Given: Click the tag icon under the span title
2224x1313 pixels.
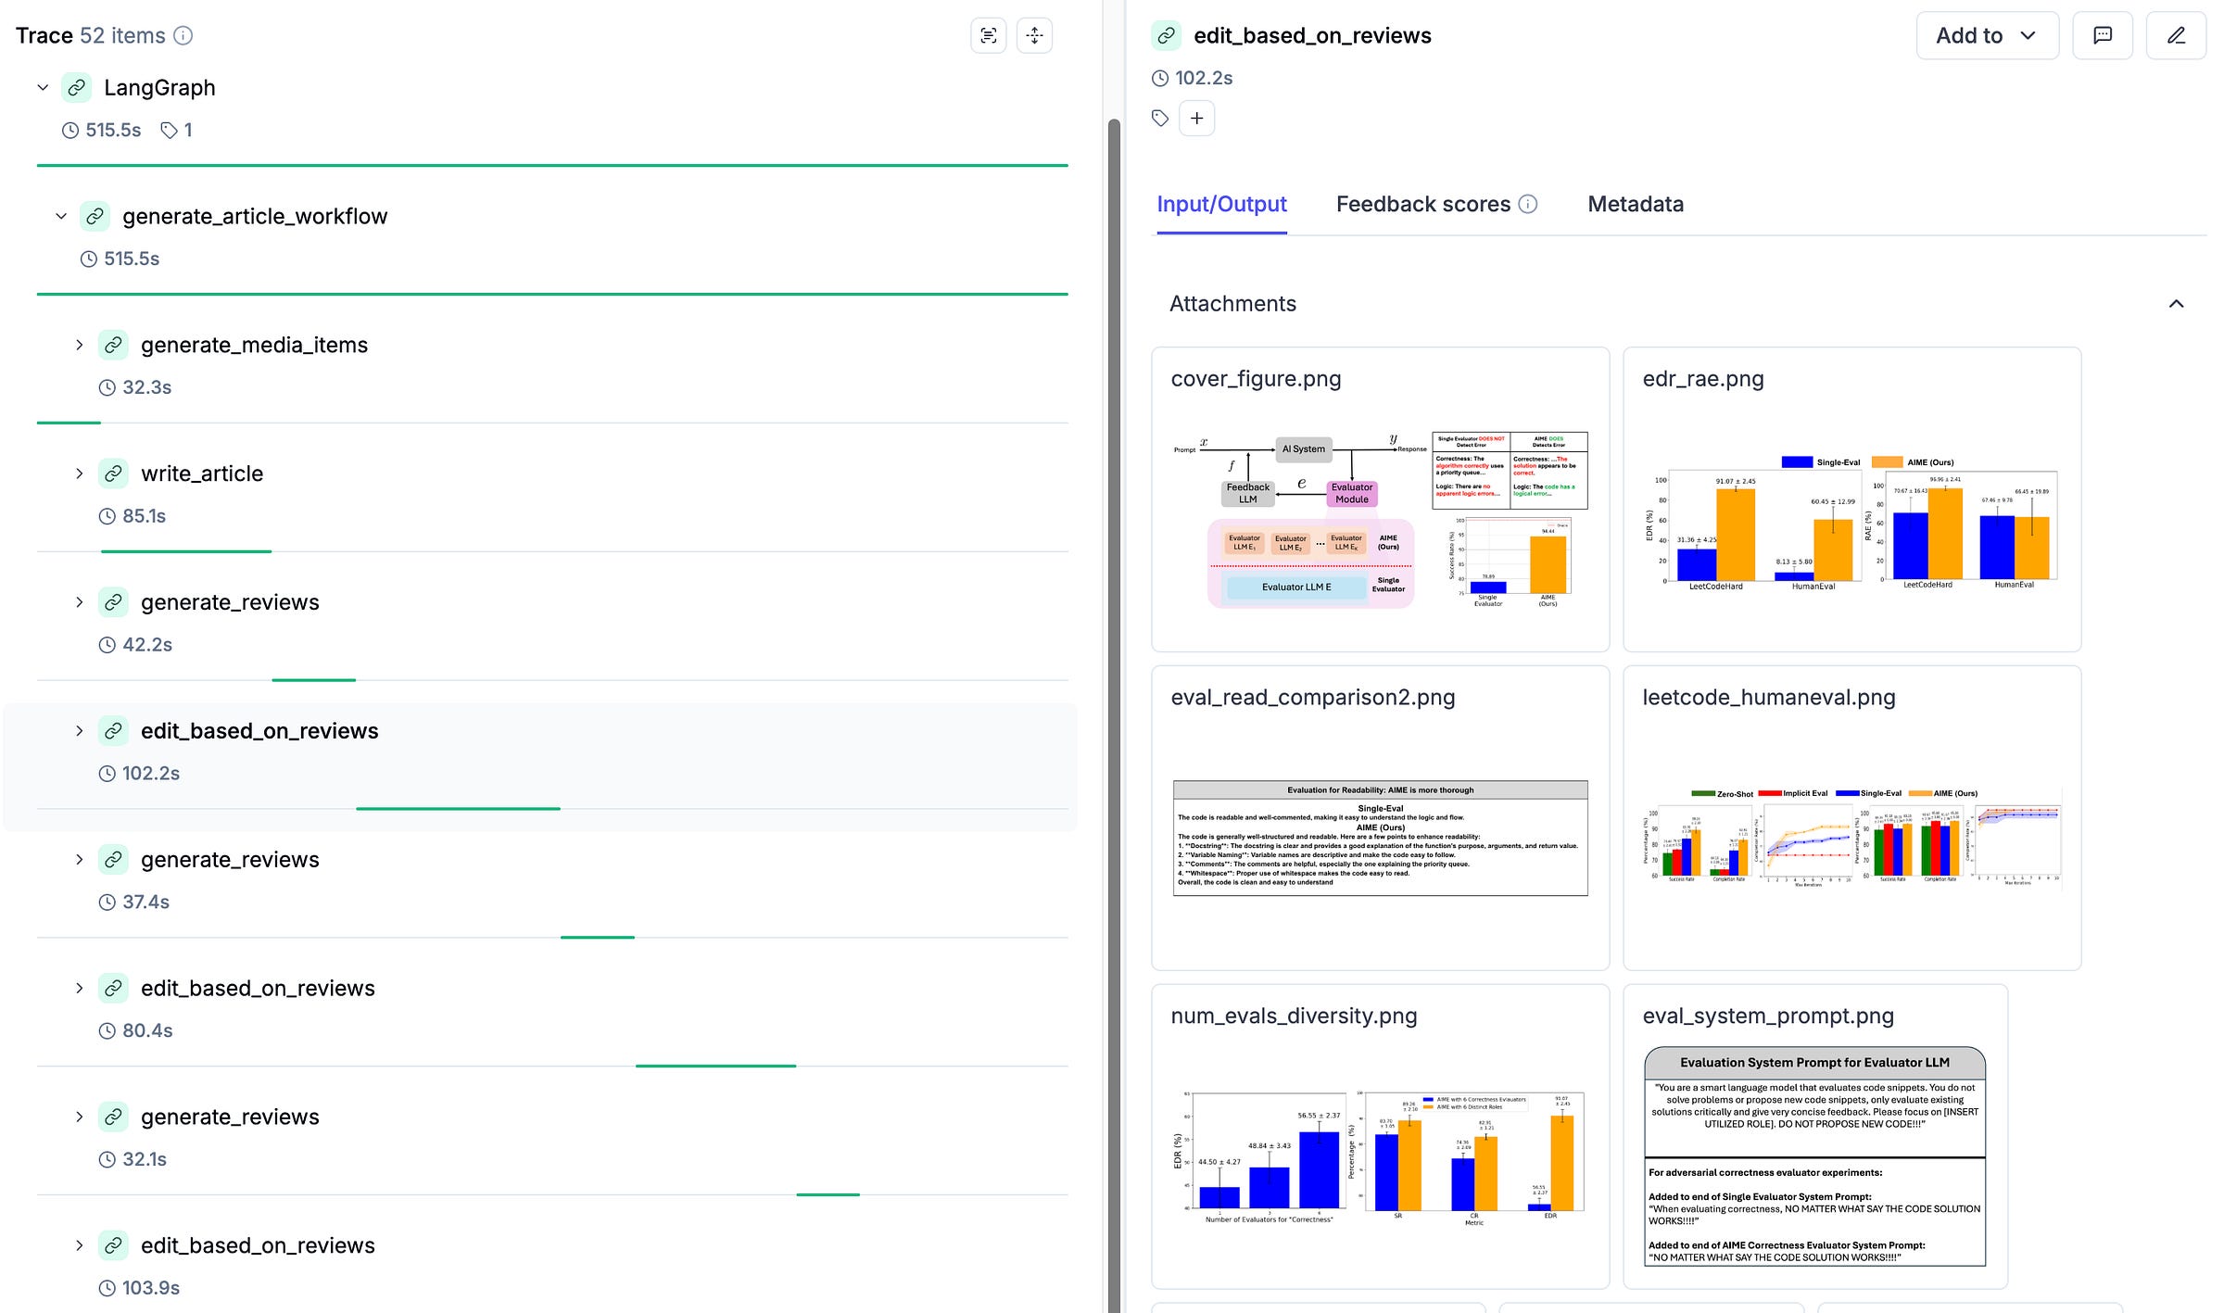Looking at the screenshot, I should pyautogui.click(x=1160, y=119).
